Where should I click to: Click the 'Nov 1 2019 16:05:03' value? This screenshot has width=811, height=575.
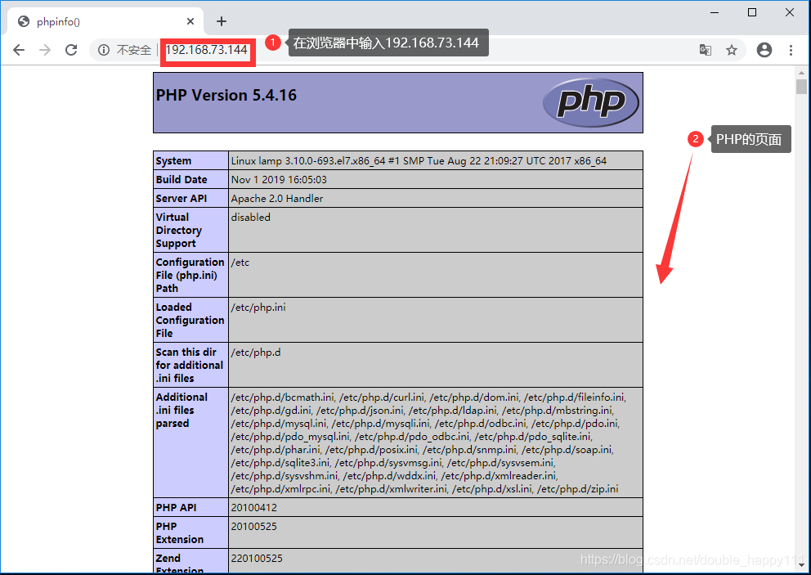tap(279, 180)
